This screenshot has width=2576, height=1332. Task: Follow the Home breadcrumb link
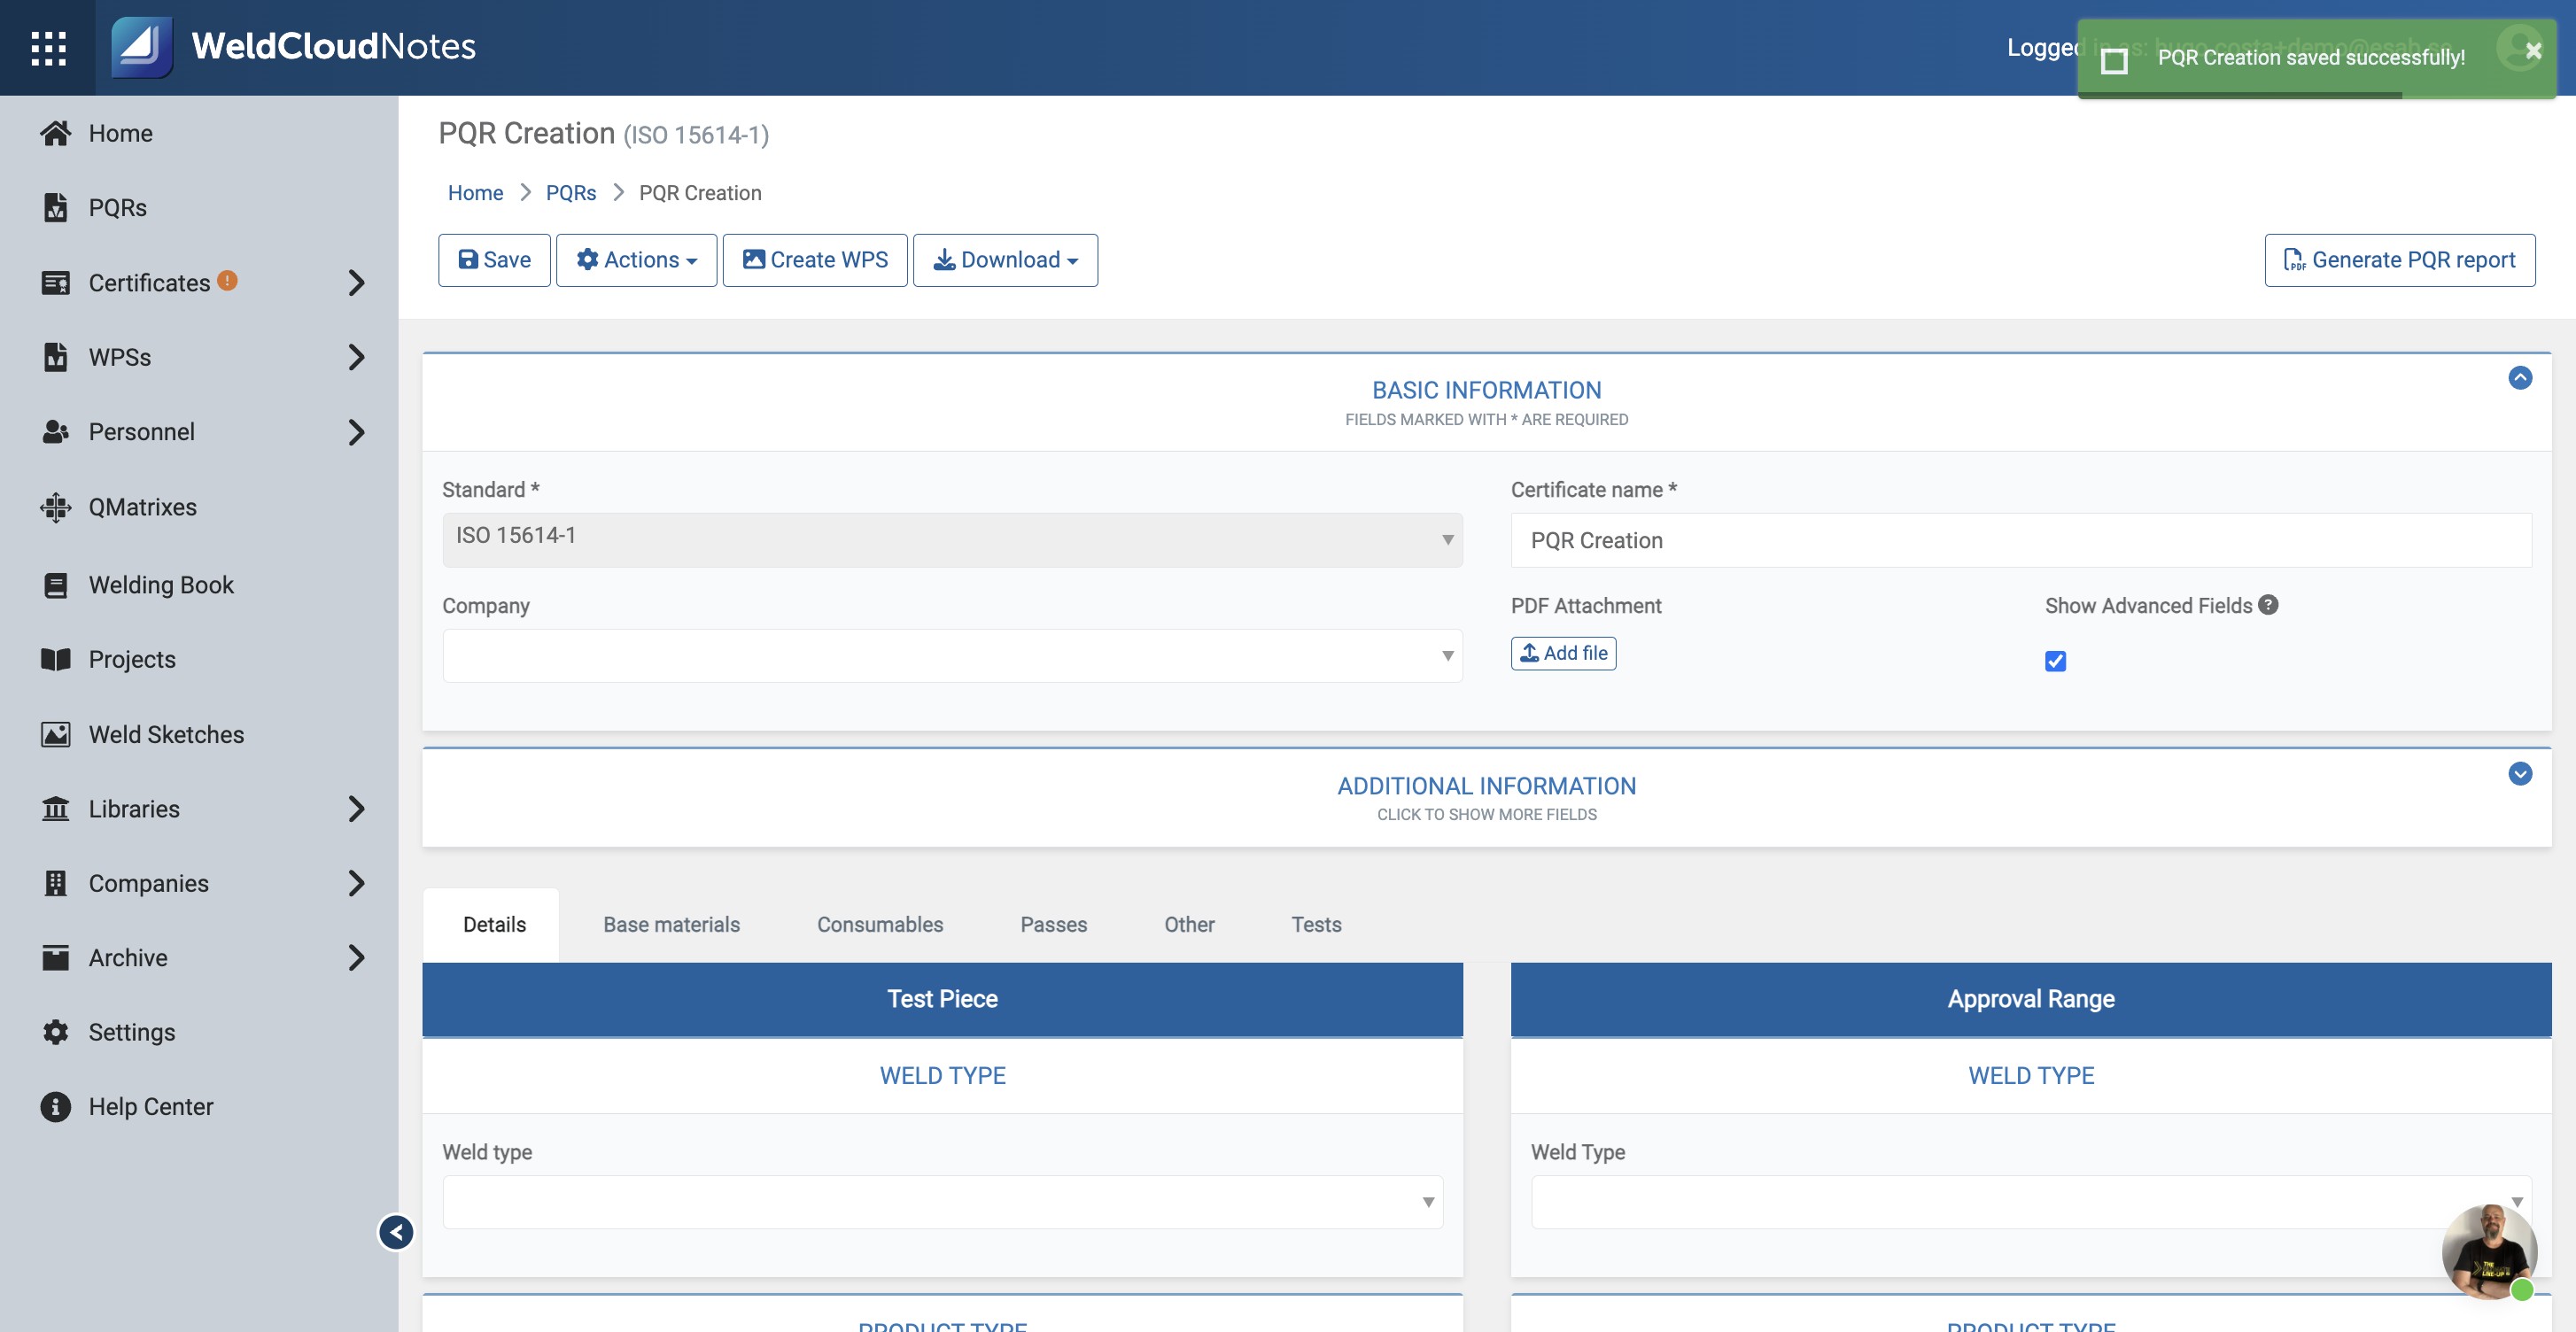(x=475, y=193)
